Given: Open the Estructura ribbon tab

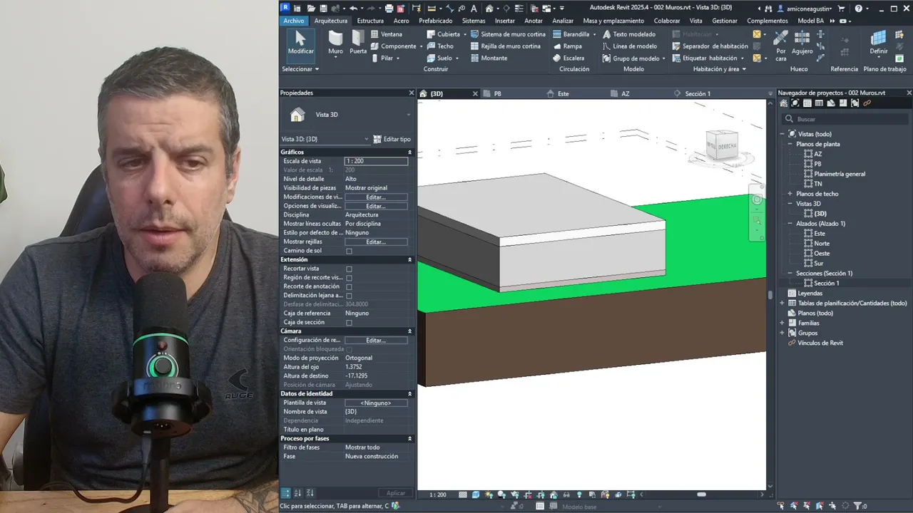Looking at the screenshot, I should coord(370,21).
